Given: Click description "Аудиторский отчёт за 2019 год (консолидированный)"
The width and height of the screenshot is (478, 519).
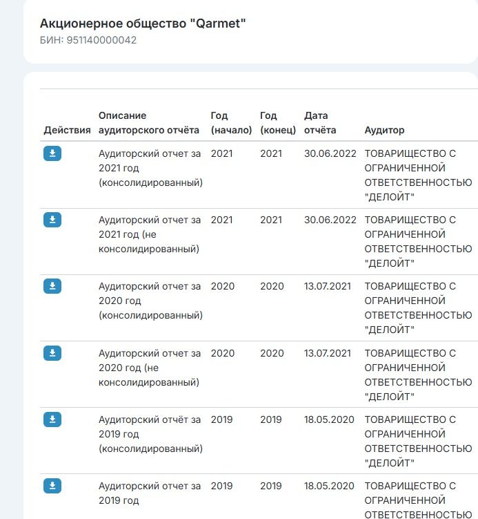Looking at the screenshot, I should 150,434.
